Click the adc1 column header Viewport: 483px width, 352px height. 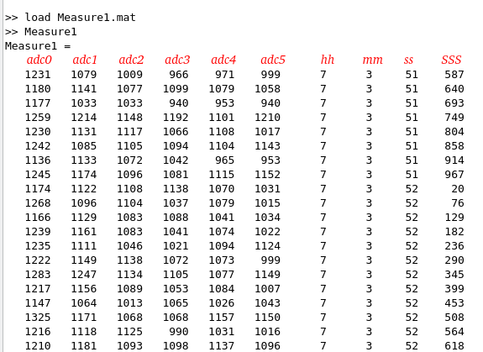pyautogui.click(x=85, y=60)
